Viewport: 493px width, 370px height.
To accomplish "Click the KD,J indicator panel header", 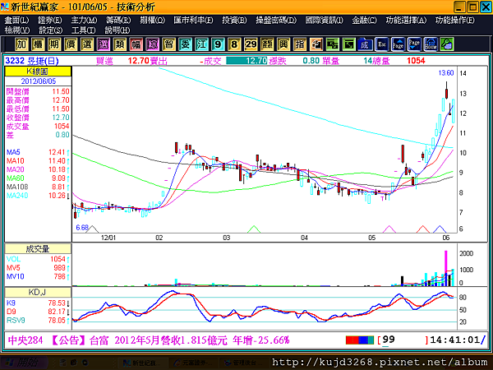I will (38, 292).
